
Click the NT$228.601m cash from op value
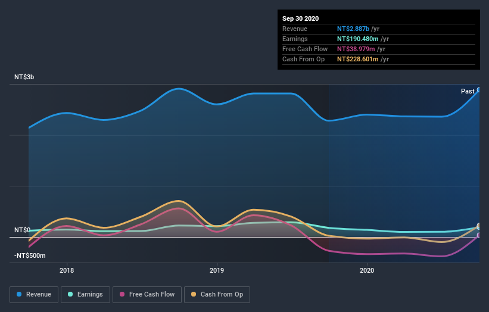pyautogui.click(x=358, y=59)
